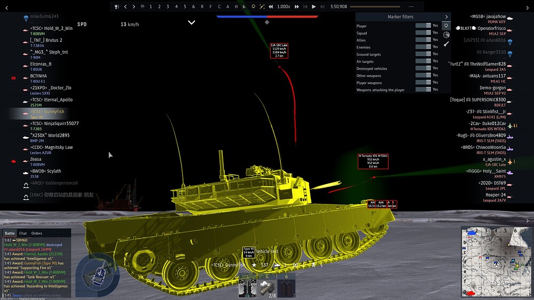Expand the downward chevron near speed readout
The height and width of the screenshot is (300, 534).
[x=192, y=22]
